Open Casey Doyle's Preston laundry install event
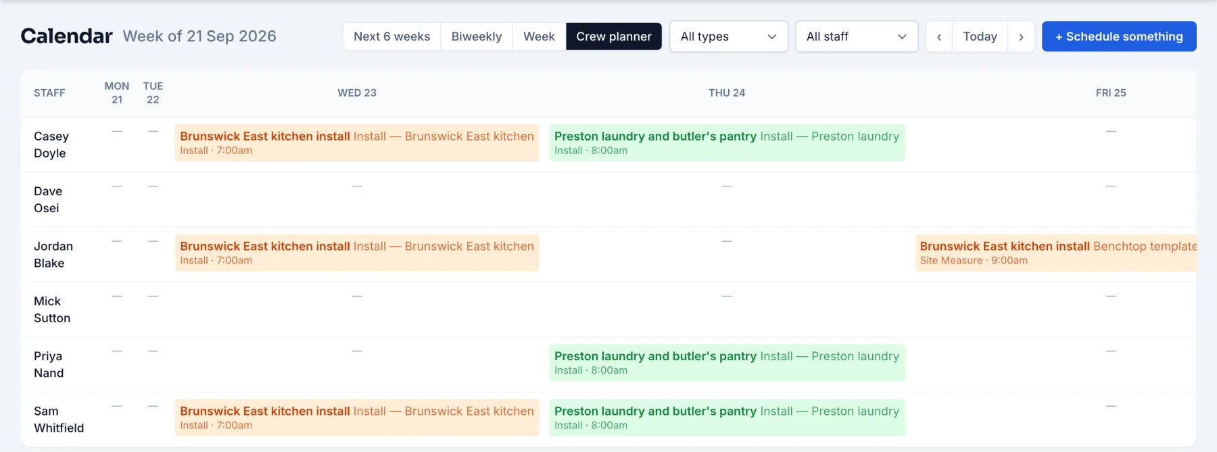This screenshot has width=1217, height=452. [727, 143]
